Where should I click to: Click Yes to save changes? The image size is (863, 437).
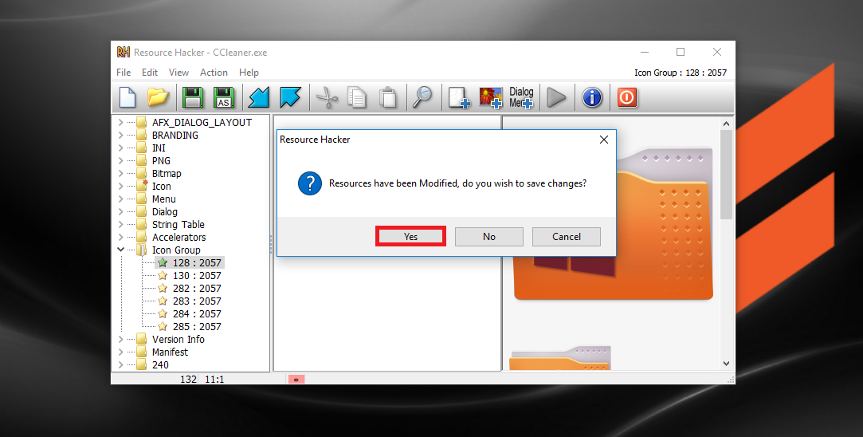410,236
